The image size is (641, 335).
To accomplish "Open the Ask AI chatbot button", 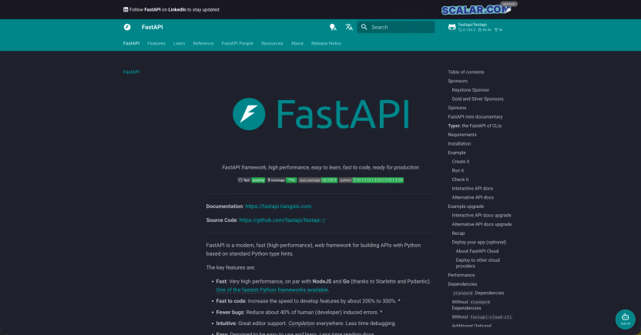I will (625, 319).
